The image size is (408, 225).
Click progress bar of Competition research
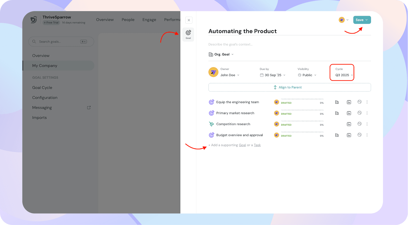[302, 121]
